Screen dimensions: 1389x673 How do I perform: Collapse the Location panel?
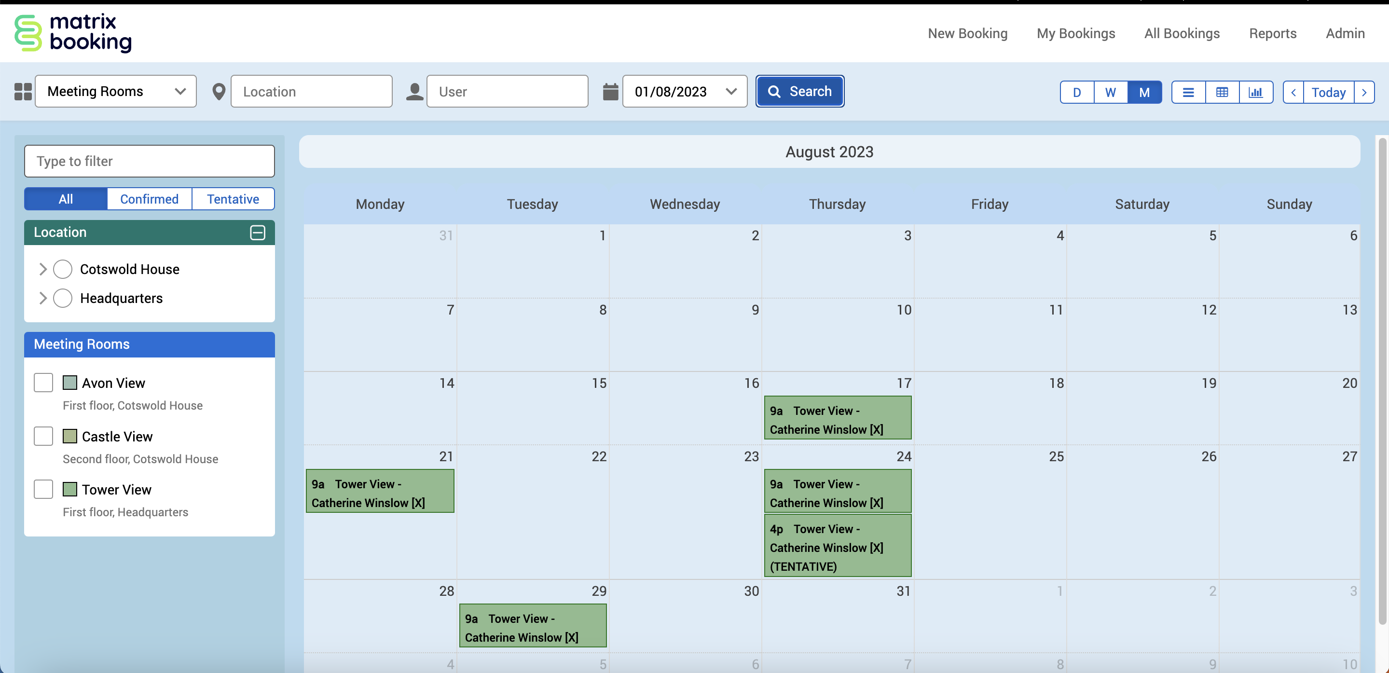click(x=257, y=233)
